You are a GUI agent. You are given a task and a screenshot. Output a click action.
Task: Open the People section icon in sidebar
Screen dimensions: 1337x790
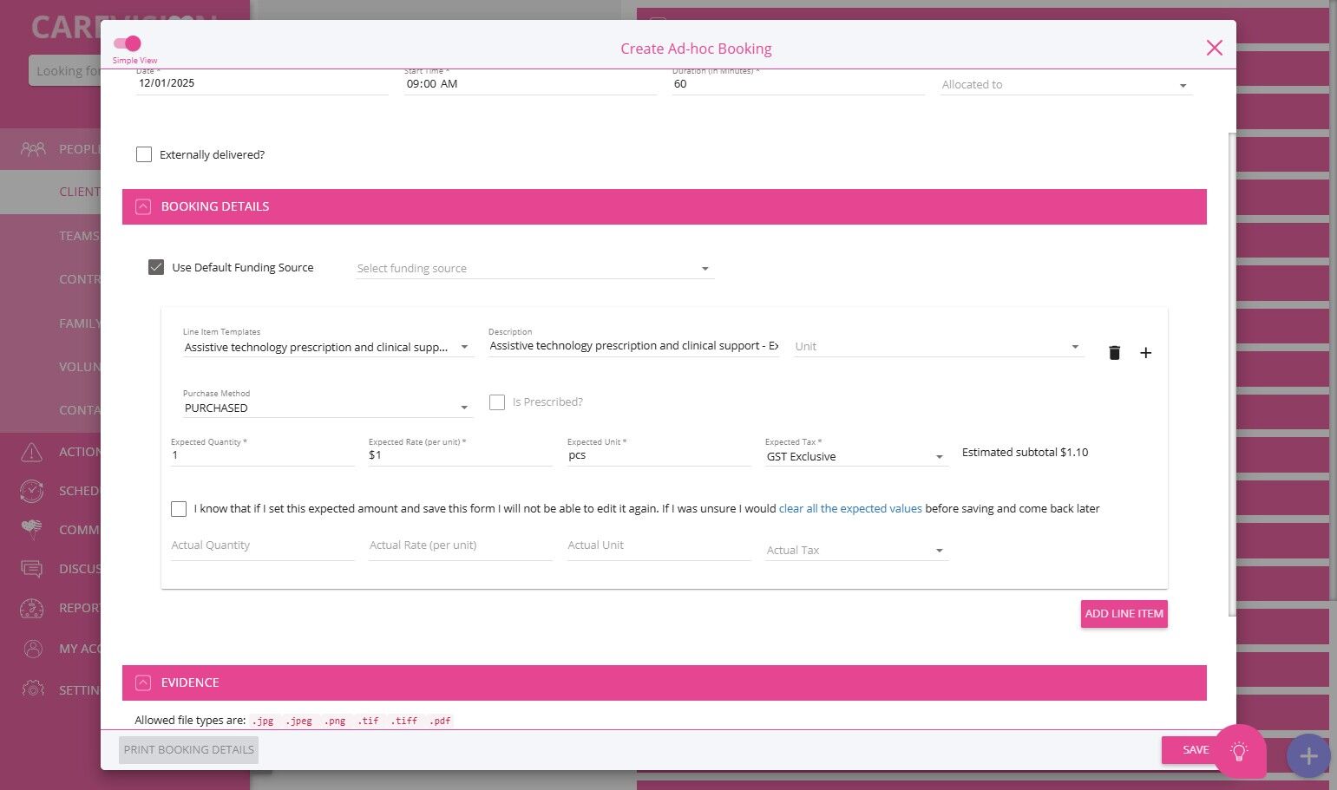33,149
